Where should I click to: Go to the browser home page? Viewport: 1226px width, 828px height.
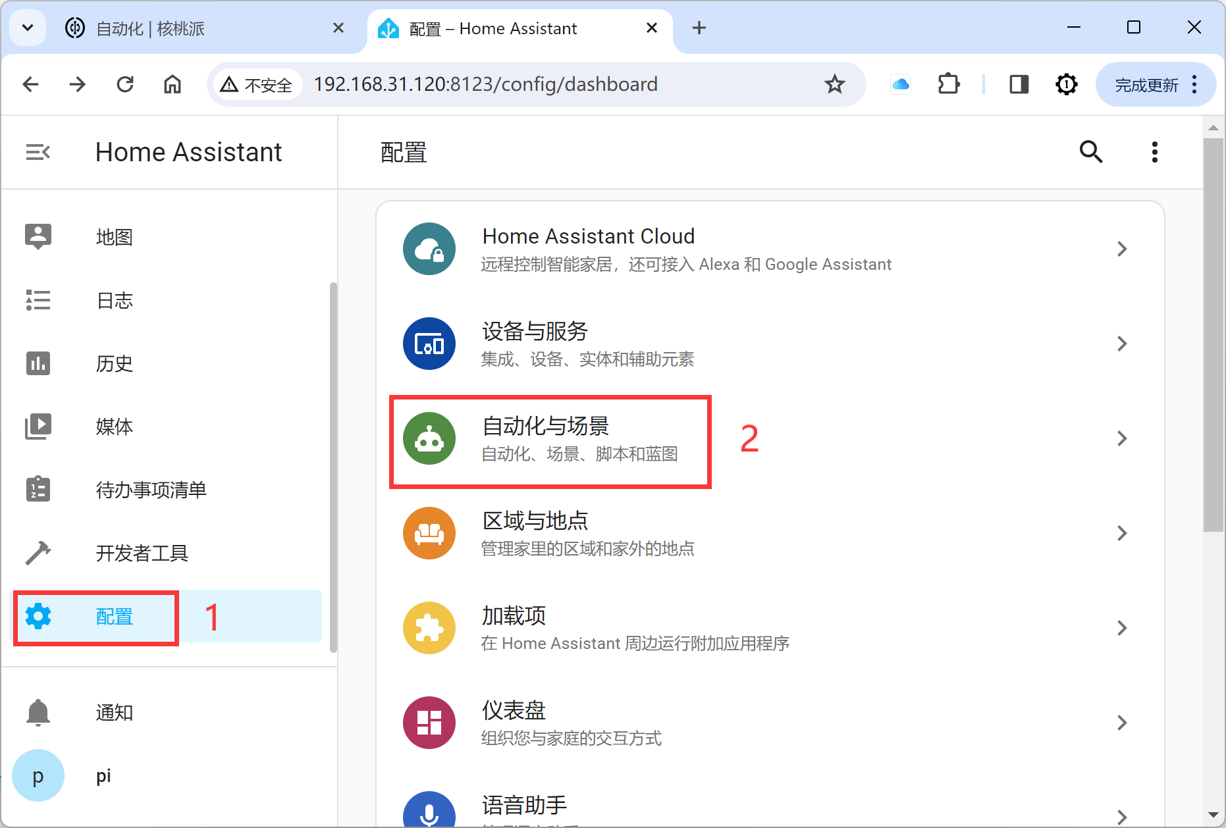[173, 84]
